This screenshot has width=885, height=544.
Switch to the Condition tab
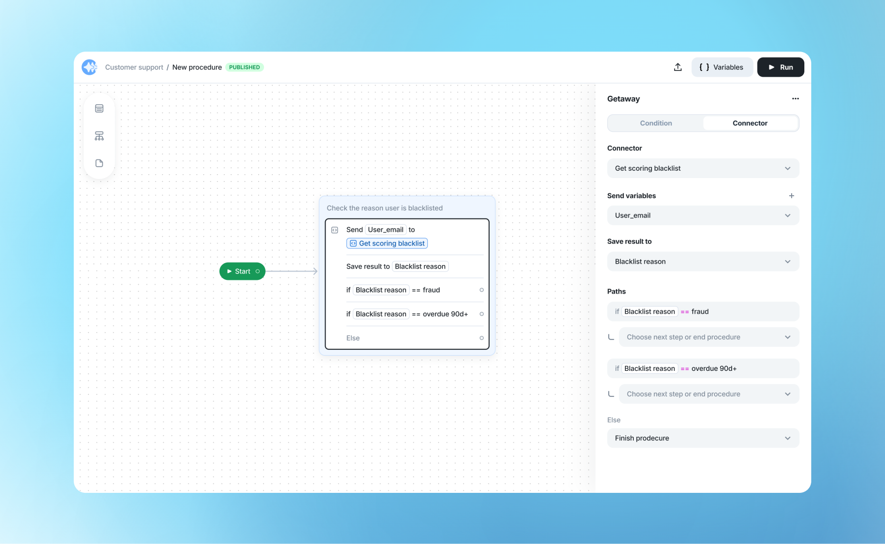coord(656,123)
